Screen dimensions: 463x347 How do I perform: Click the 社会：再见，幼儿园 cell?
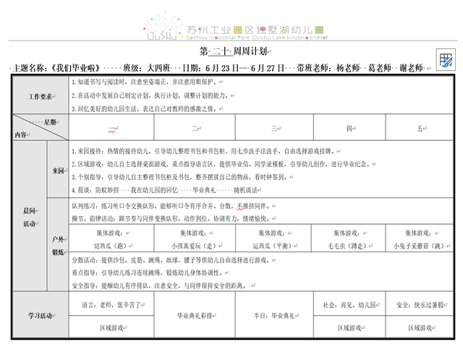349,304
